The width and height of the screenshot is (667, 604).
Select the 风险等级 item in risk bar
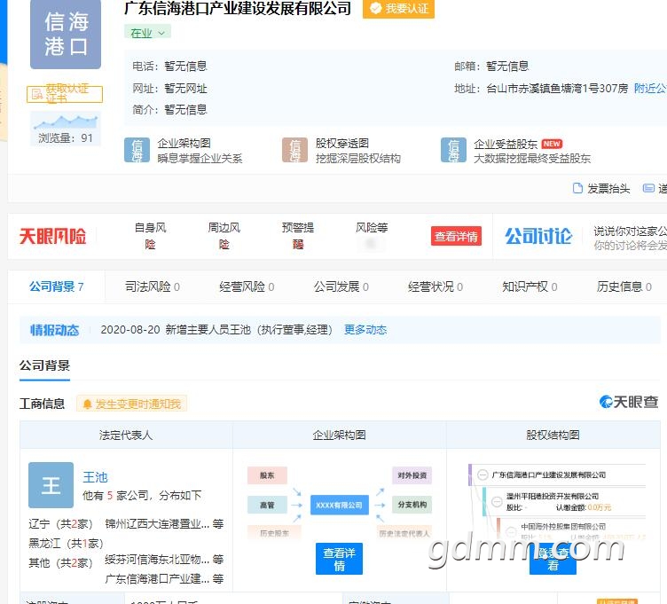pos(372,236)
